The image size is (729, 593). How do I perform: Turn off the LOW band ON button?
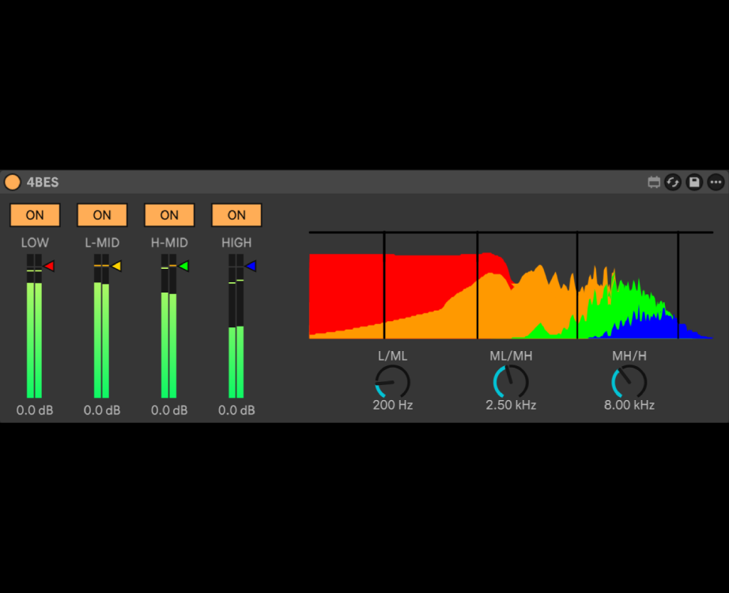(x=35, y=215)
